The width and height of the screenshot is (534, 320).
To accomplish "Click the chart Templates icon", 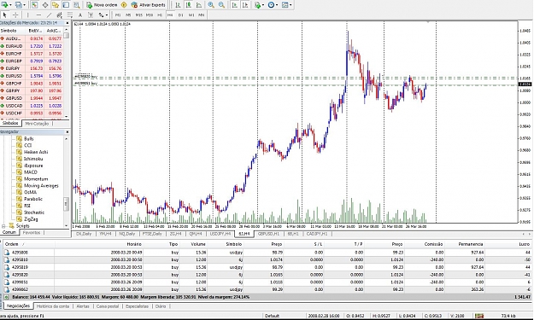I will (x=285, y=5).
